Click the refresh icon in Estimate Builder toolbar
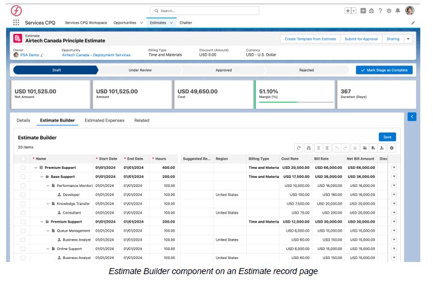Viewport: 433px width, 285px height. click(x=298, y=148)
